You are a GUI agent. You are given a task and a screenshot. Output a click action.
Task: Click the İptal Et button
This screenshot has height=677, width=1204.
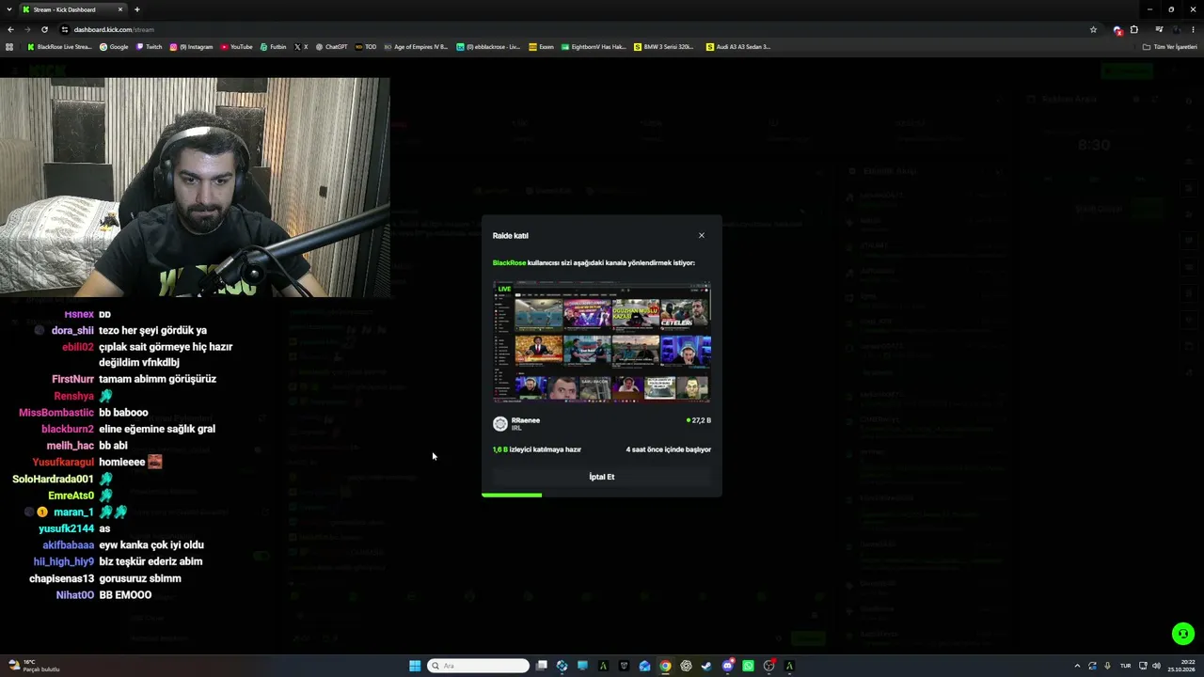click(x=602, y=477)
